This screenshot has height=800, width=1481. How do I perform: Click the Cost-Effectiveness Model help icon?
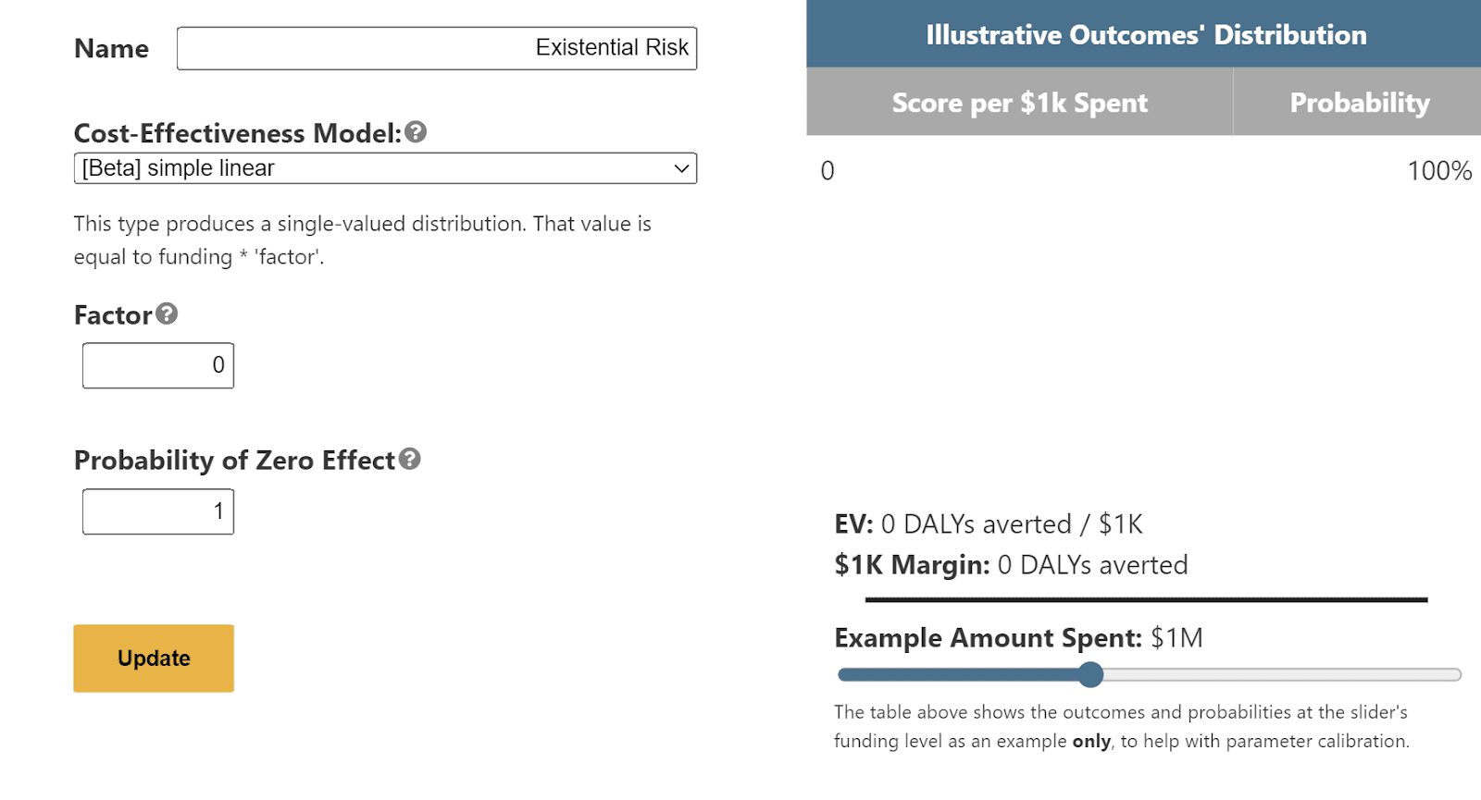(x=416, y=132)
